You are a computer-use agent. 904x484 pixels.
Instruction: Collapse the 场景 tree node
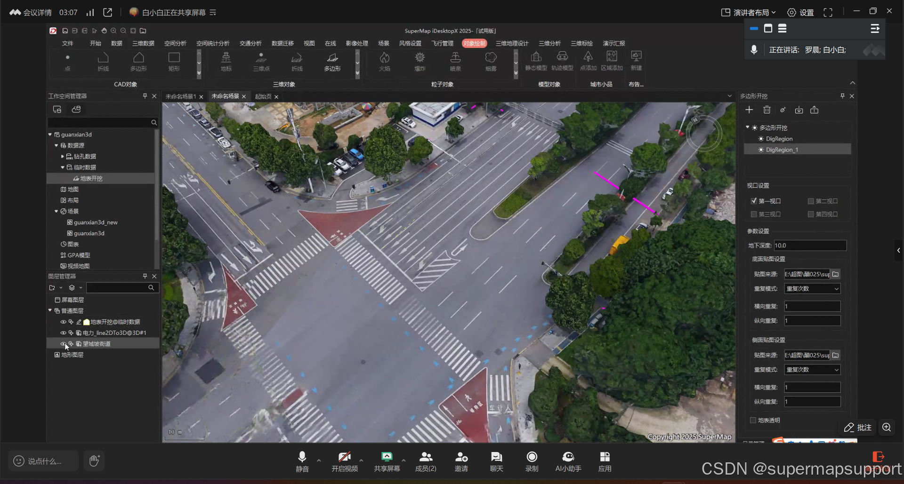(56, 211)
